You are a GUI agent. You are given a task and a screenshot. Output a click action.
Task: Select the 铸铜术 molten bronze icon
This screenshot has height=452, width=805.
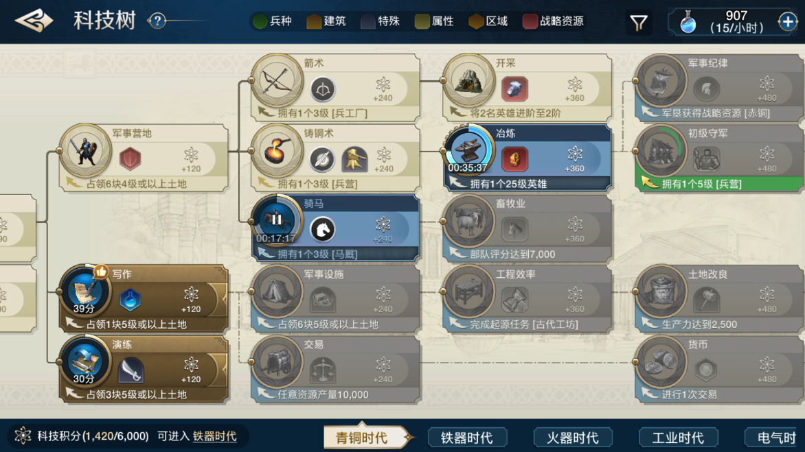pos(277,151)
